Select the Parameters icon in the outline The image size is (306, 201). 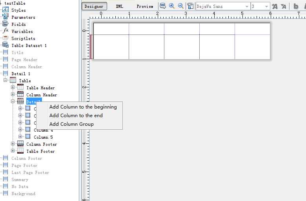[5, 17]
